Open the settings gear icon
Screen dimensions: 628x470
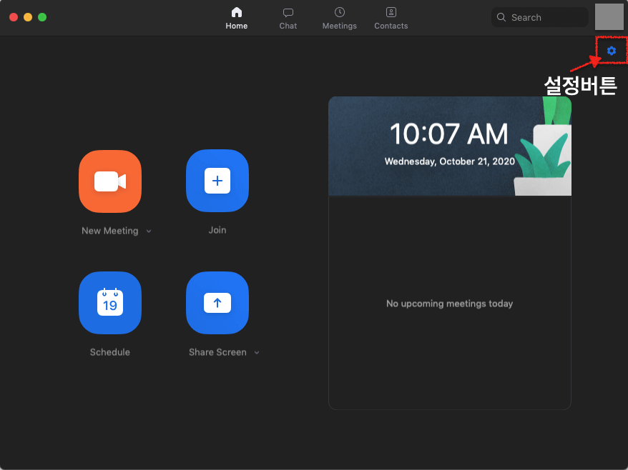[x=611, y=51]
